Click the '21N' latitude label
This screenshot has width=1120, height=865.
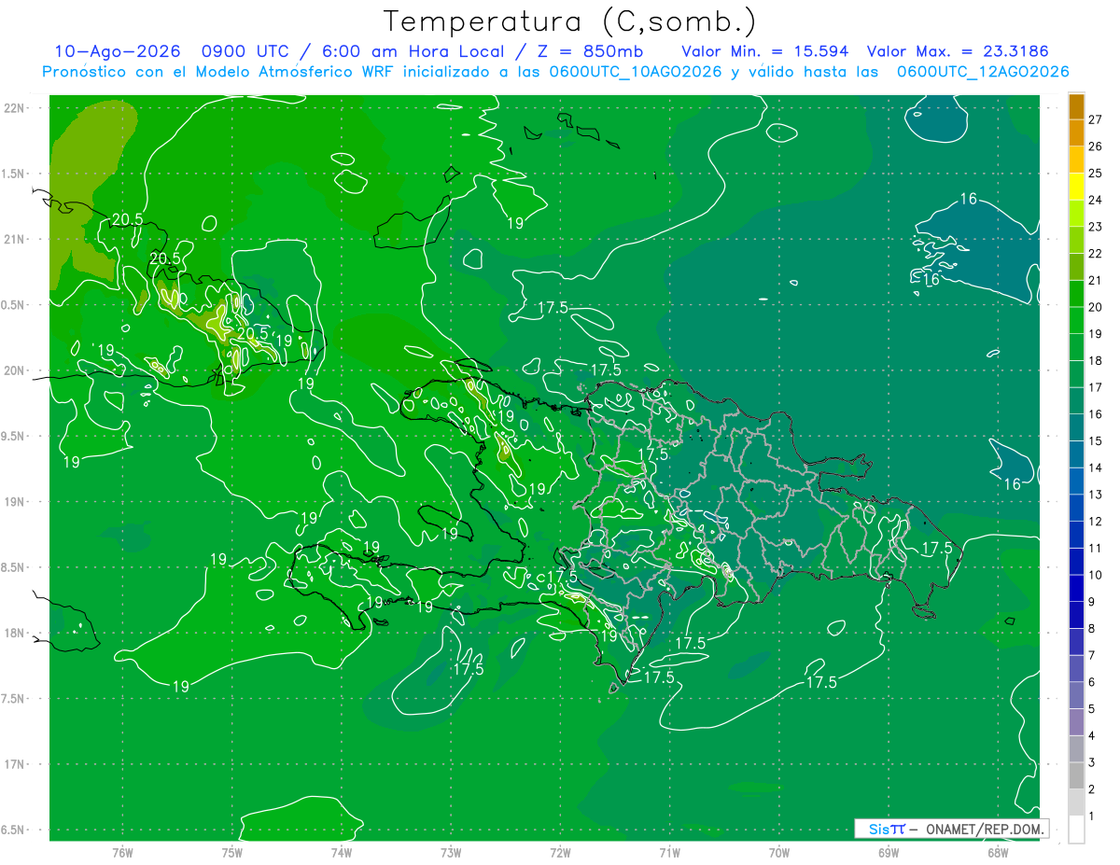[x=15, y=240]
